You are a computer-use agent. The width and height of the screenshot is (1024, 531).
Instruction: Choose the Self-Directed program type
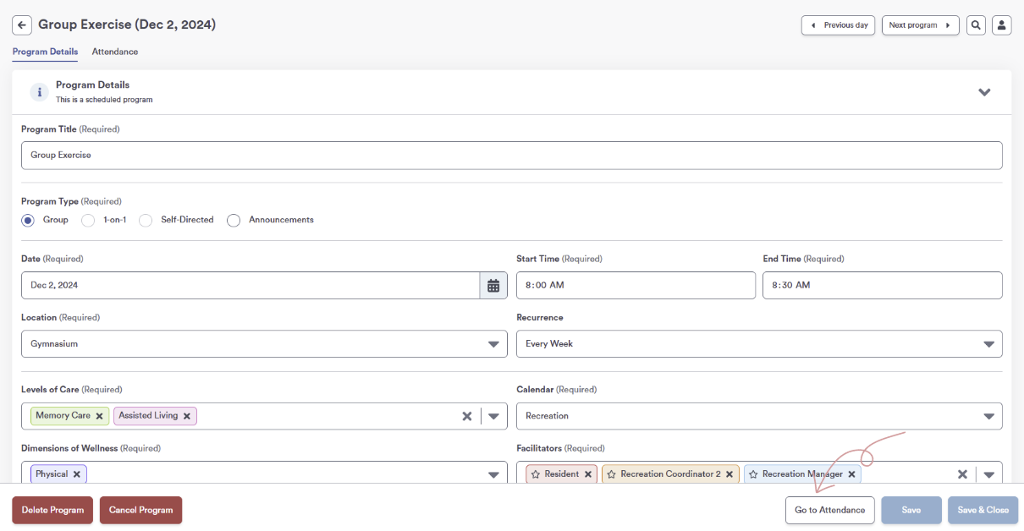click(145, 220)
